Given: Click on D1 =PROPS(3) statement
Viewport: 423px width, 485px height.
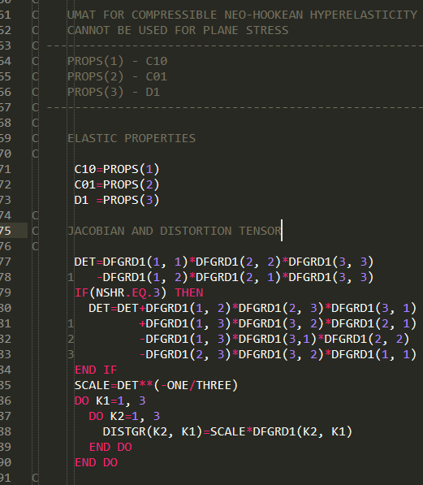Looking at the screenshot, I should pos(117,200).
